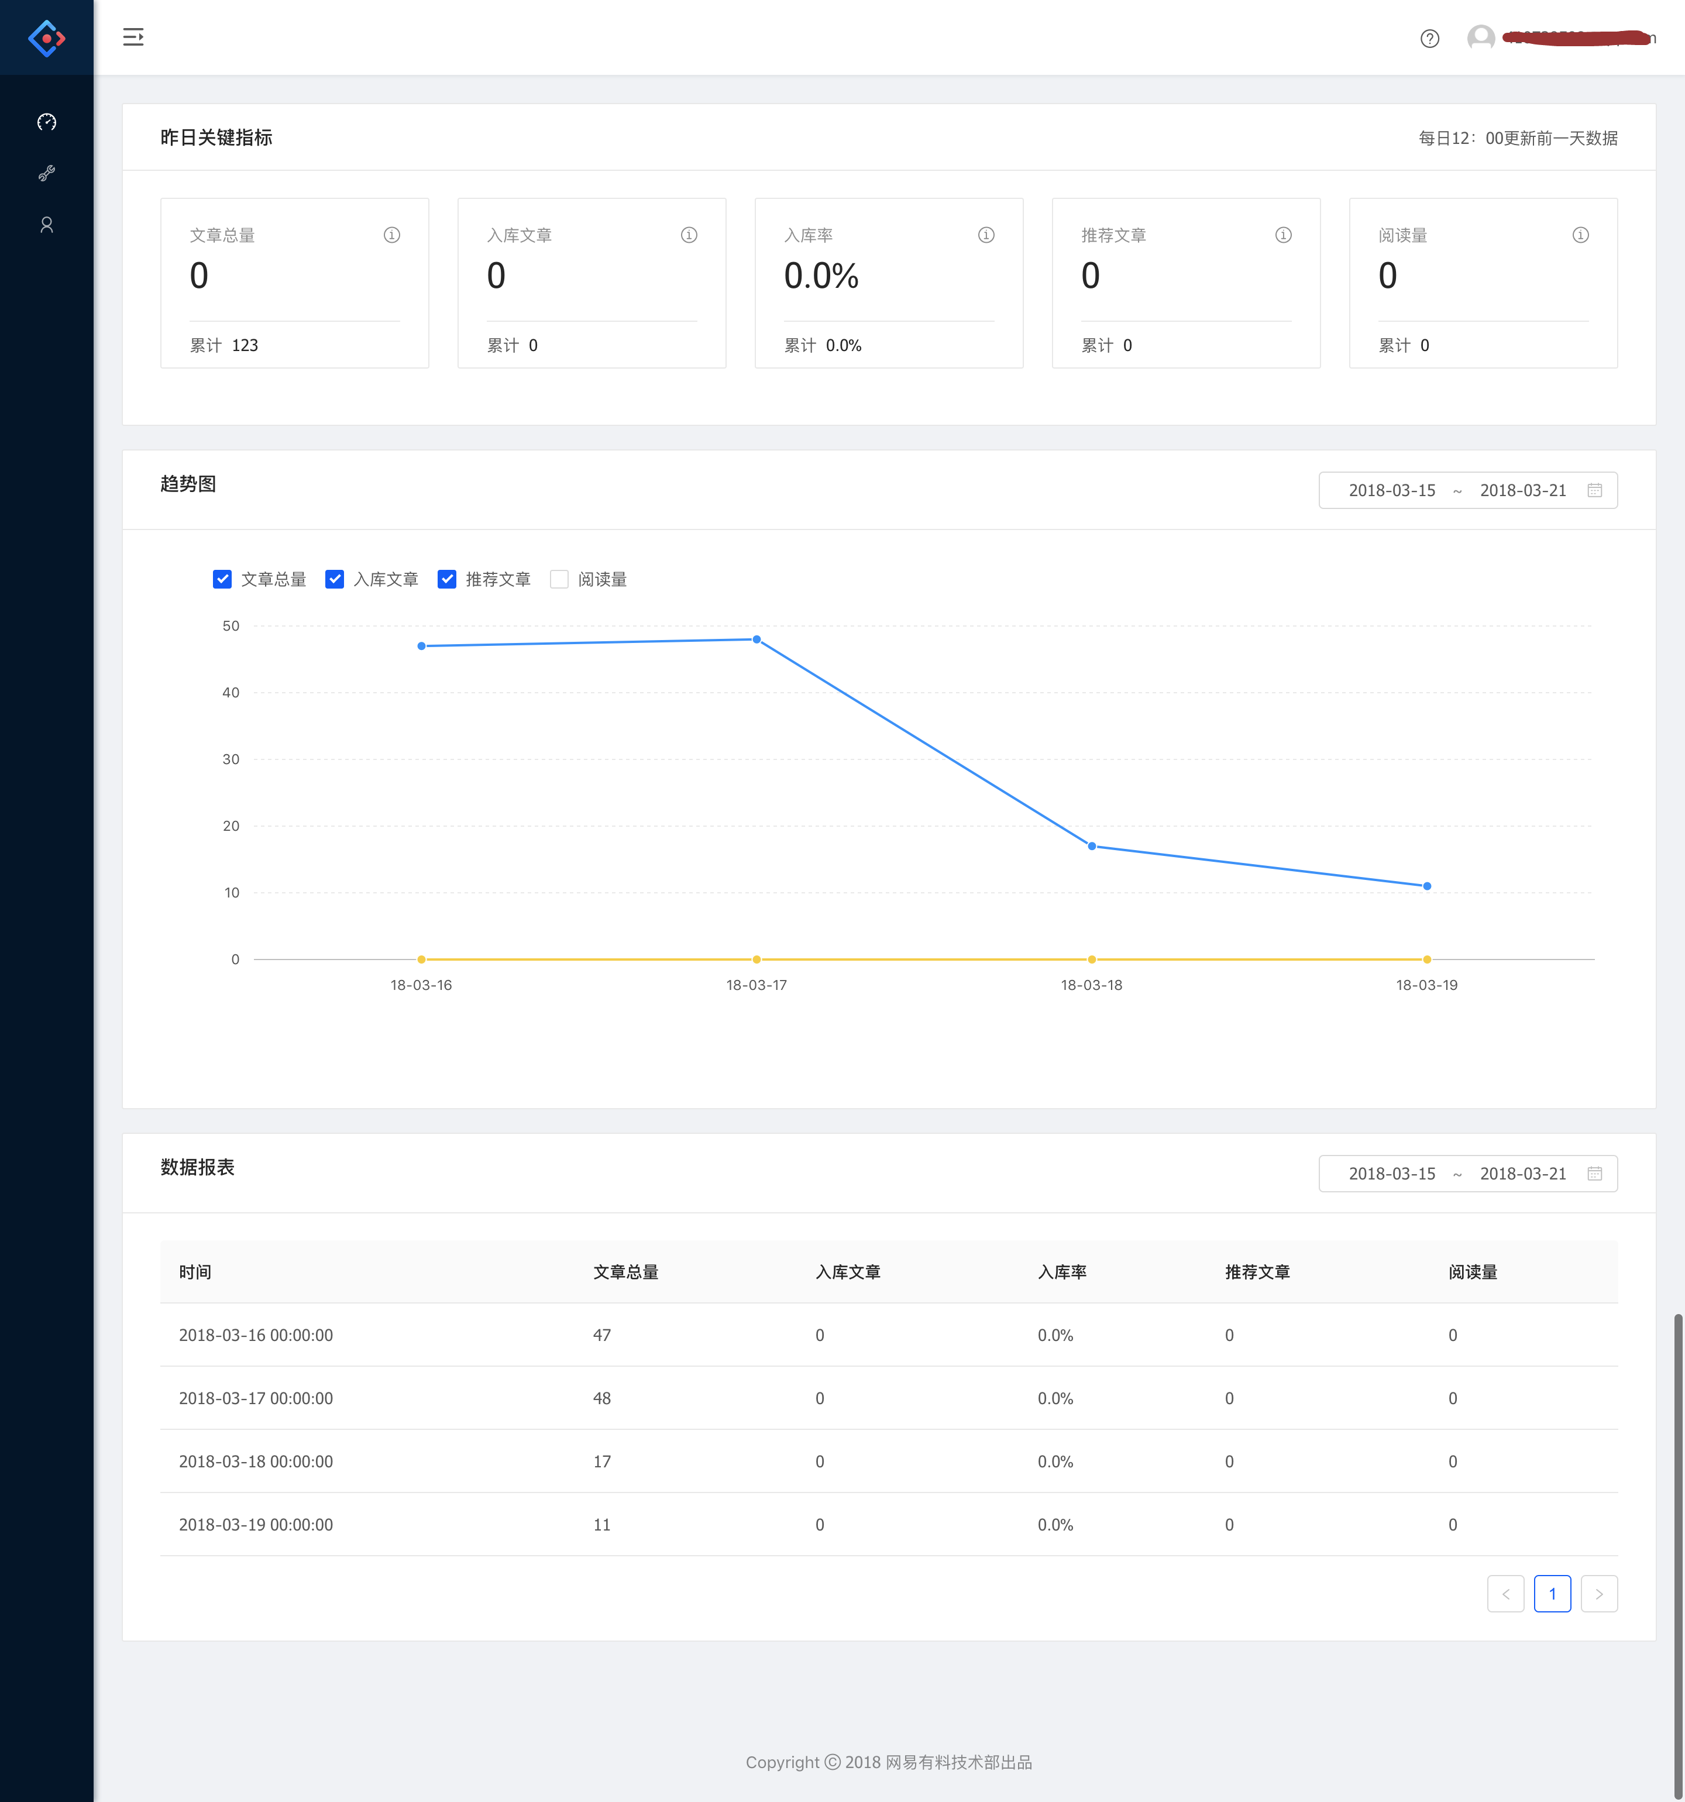The width and height of the screenshot is (1685, 1802).
Task: Click the app logo in top-left corner
Action: click(x=47, y=38)
